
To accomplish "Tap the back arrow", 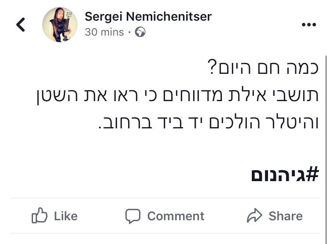I will pos(21,25).
